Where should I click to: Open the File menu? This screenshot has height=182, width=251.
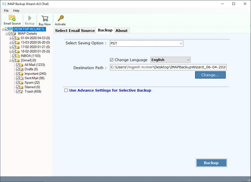(x=6, y=11)
